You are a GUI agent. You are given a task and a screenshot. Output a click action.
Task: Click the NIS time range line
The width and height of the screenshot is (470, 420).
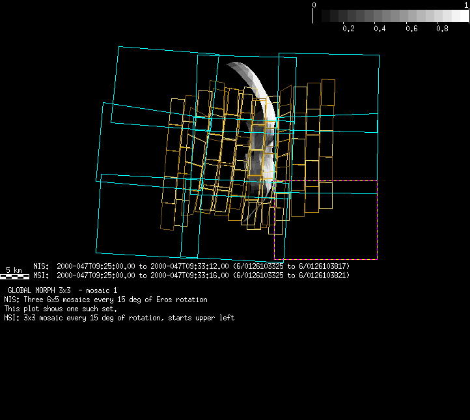pos(191,266)
